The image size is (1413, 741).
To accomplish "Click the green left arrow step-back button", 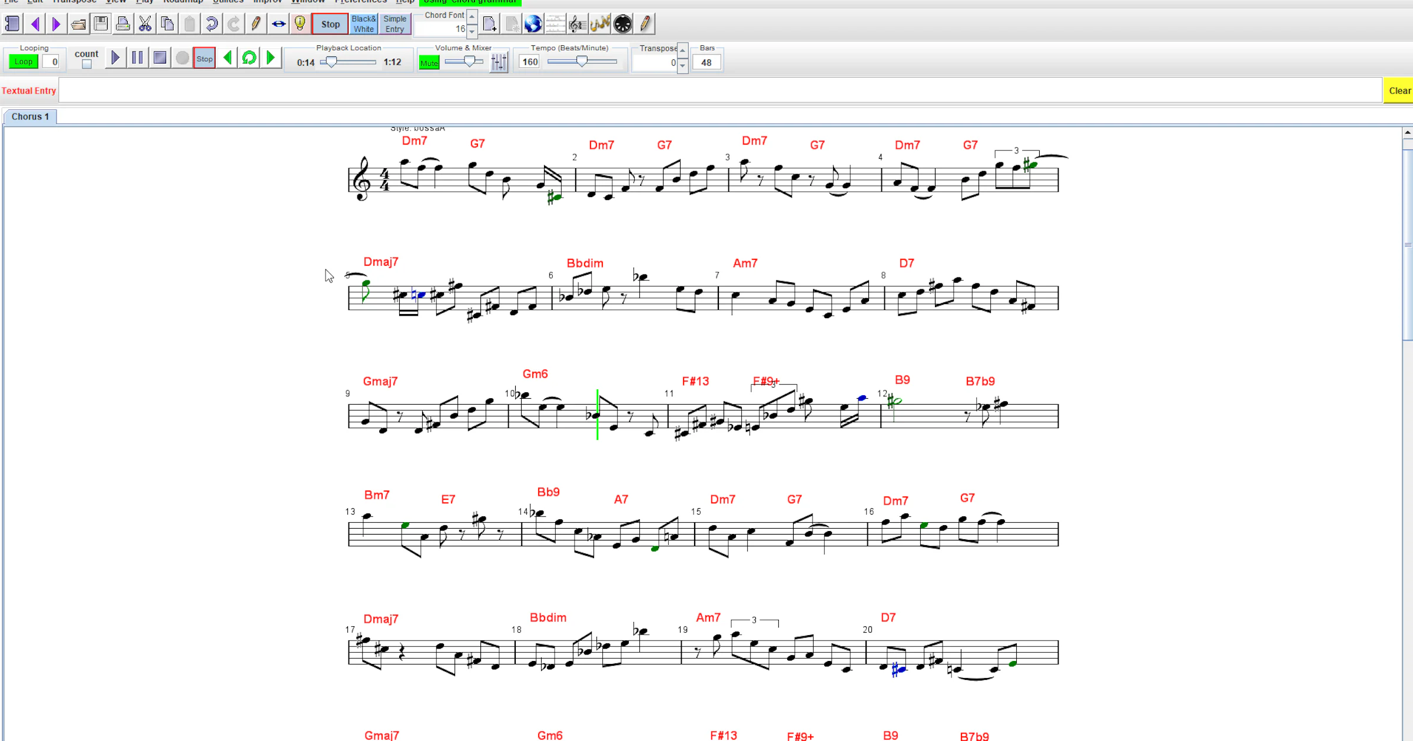I will tap(227, 58).
